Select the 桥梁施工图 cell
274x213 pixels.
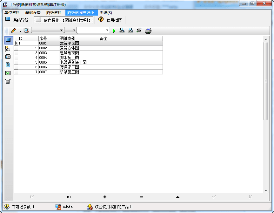[79, 72]
